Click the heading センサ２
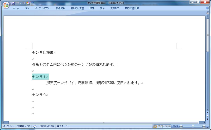 click(x=39, y=95)
